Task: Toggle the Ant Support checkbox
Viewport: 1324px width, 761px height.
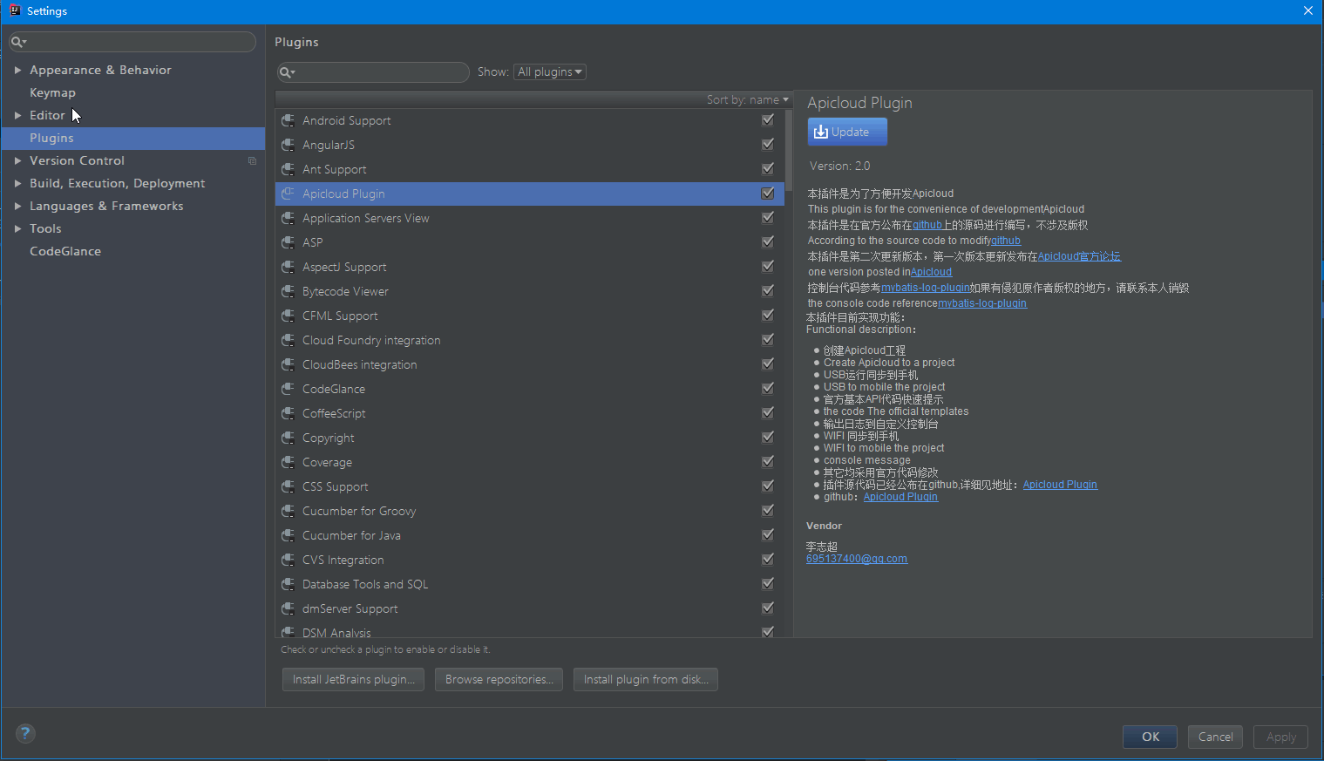Action: tap(768, 169)
